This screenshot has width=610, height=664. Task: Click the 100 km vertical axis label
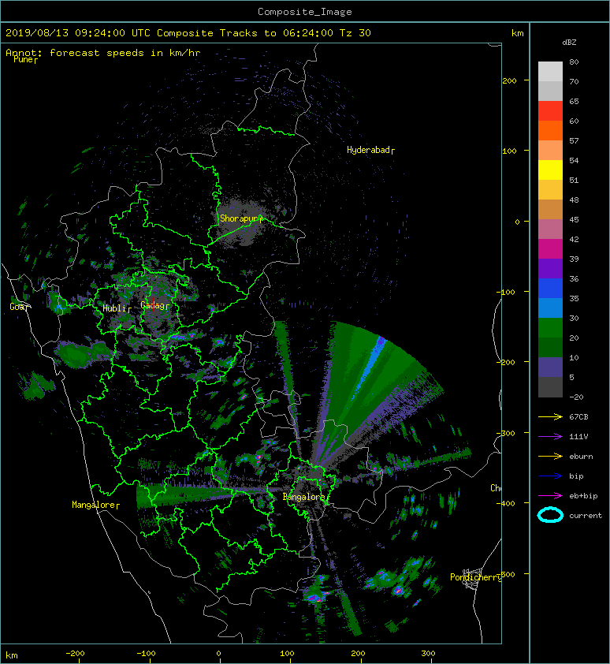pyautogui.click(x=510, y=151)
